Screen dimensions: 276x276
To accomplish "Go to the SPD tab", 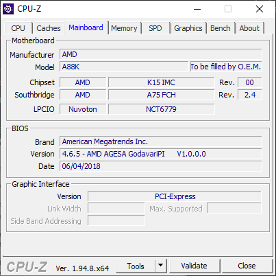I will 155,28.
